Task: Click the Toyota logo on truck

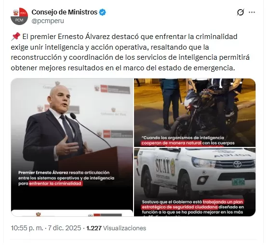Action: pyautogui.click(x=237, y=164)
